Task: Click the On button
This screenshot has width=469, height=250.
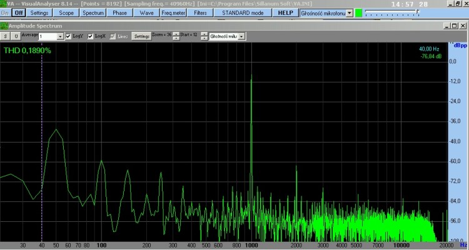Action: click(x=6, y=13)
